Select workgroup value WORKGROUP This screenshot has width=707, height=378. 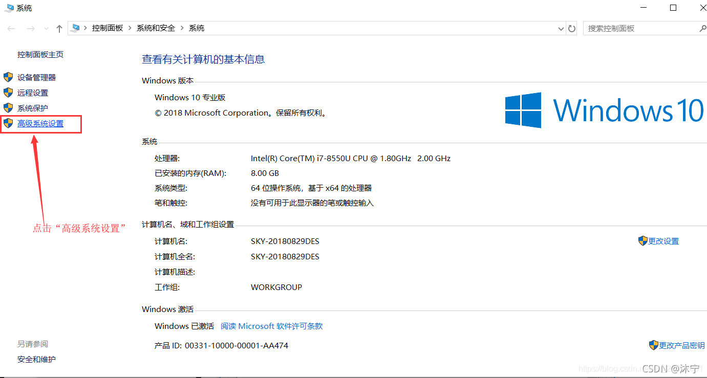(x=276, y=287)
